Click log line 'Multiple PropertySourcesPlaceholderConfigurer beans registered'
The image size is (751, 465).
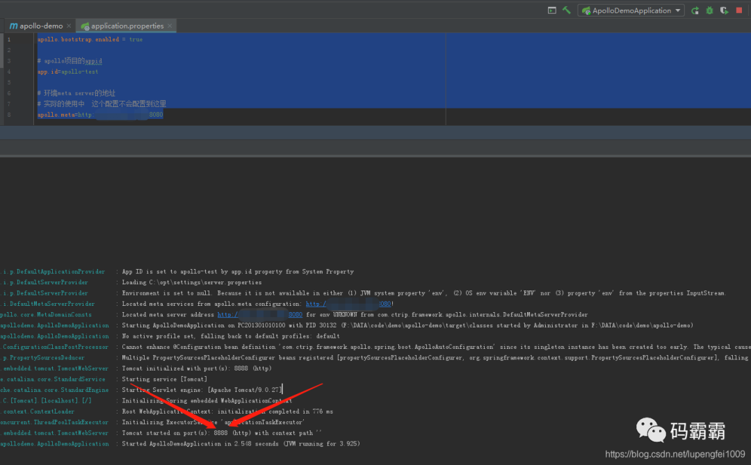click(435, 358)
